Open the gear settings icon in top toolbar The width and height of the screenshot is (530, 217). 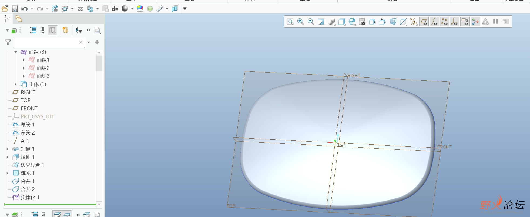click(90, 9)
